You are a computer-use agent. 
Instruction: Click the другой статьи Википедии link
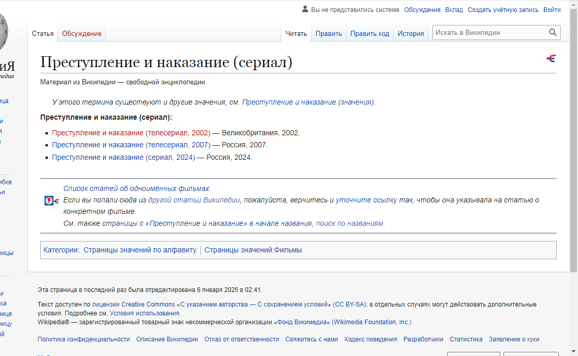194,200
